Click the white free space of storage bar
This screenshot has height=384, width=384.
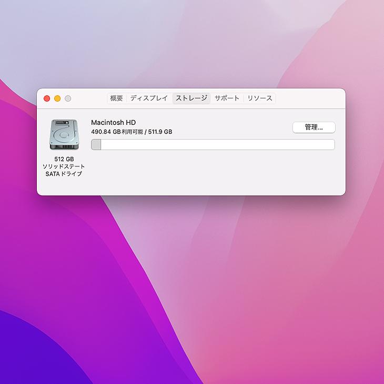pos(217,145)
